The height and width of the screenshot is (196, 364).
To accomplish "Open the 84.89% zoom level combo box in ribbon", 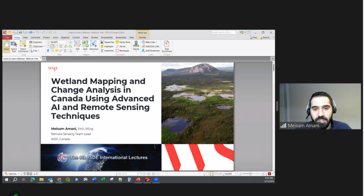I will click(59, 42).
